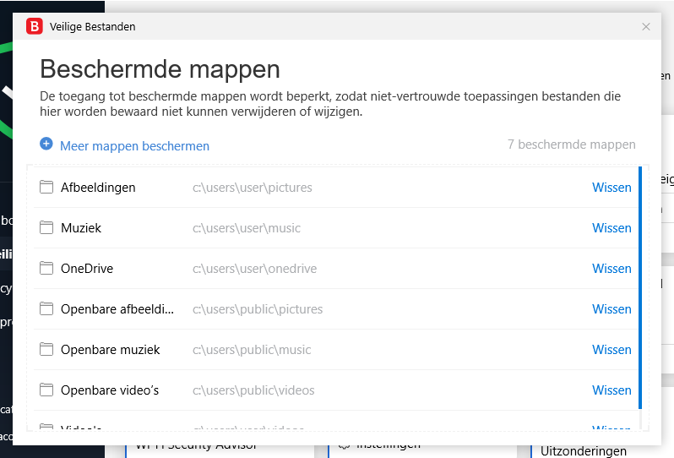Click the OneDrive row's folder icon

[x=46, y=269]
